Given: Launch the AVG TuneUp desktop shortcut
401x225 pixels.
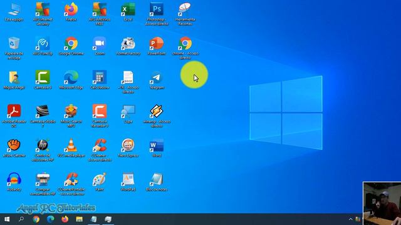Looking at the screenshot, I should 43,46.
